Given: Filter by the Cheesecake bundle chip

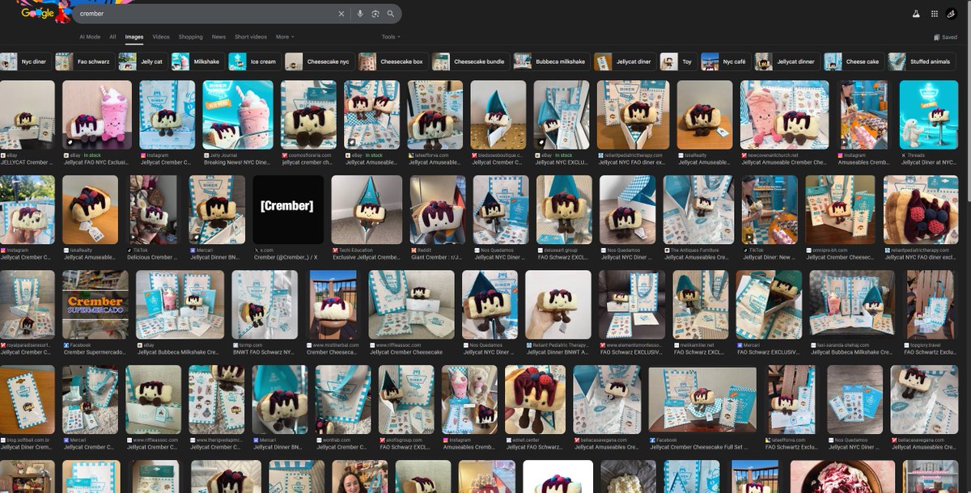Looking at the screenshot, I should pos(470,61).
